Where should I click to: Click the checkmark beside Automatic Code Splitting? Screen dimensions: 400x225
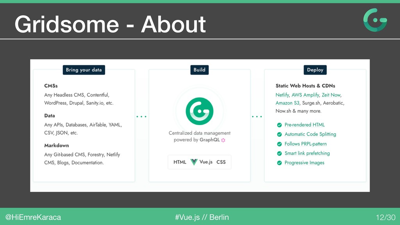[279, 134]
